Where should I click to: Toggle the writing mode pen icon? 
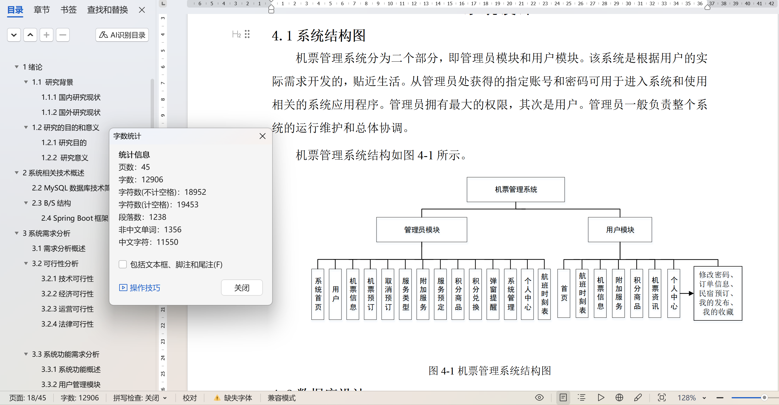[638, 397]
